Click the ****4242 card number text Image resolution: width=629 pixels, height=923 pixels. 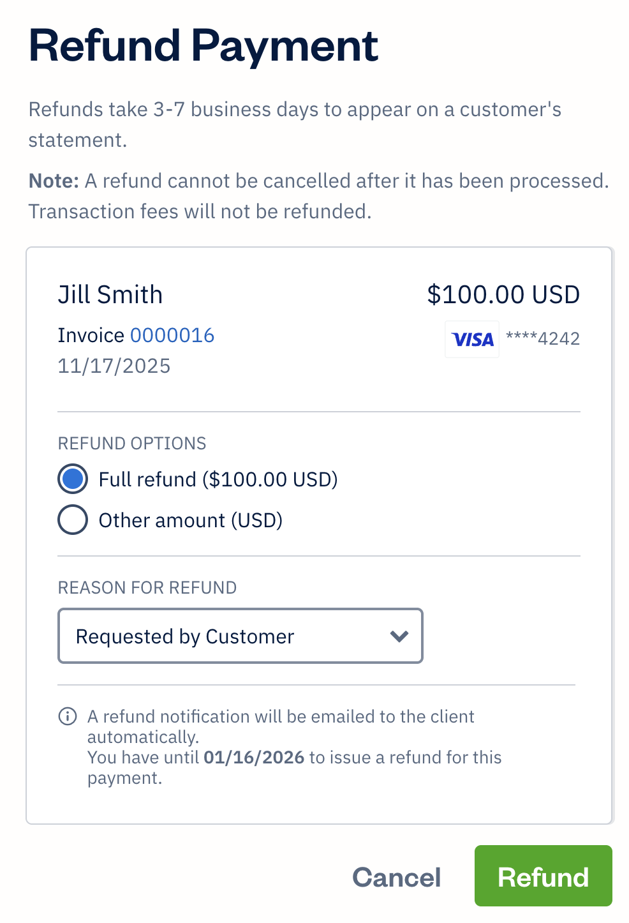(542, 339)
